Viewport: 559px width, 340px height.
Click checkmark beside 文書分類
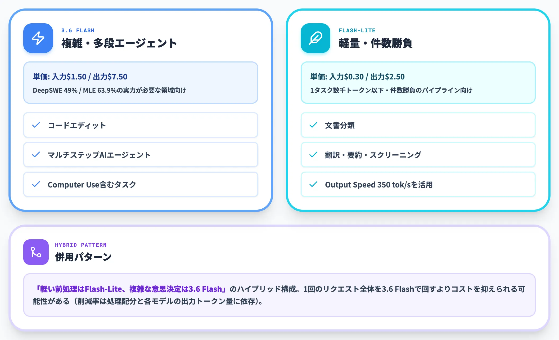tap(313, 125)
